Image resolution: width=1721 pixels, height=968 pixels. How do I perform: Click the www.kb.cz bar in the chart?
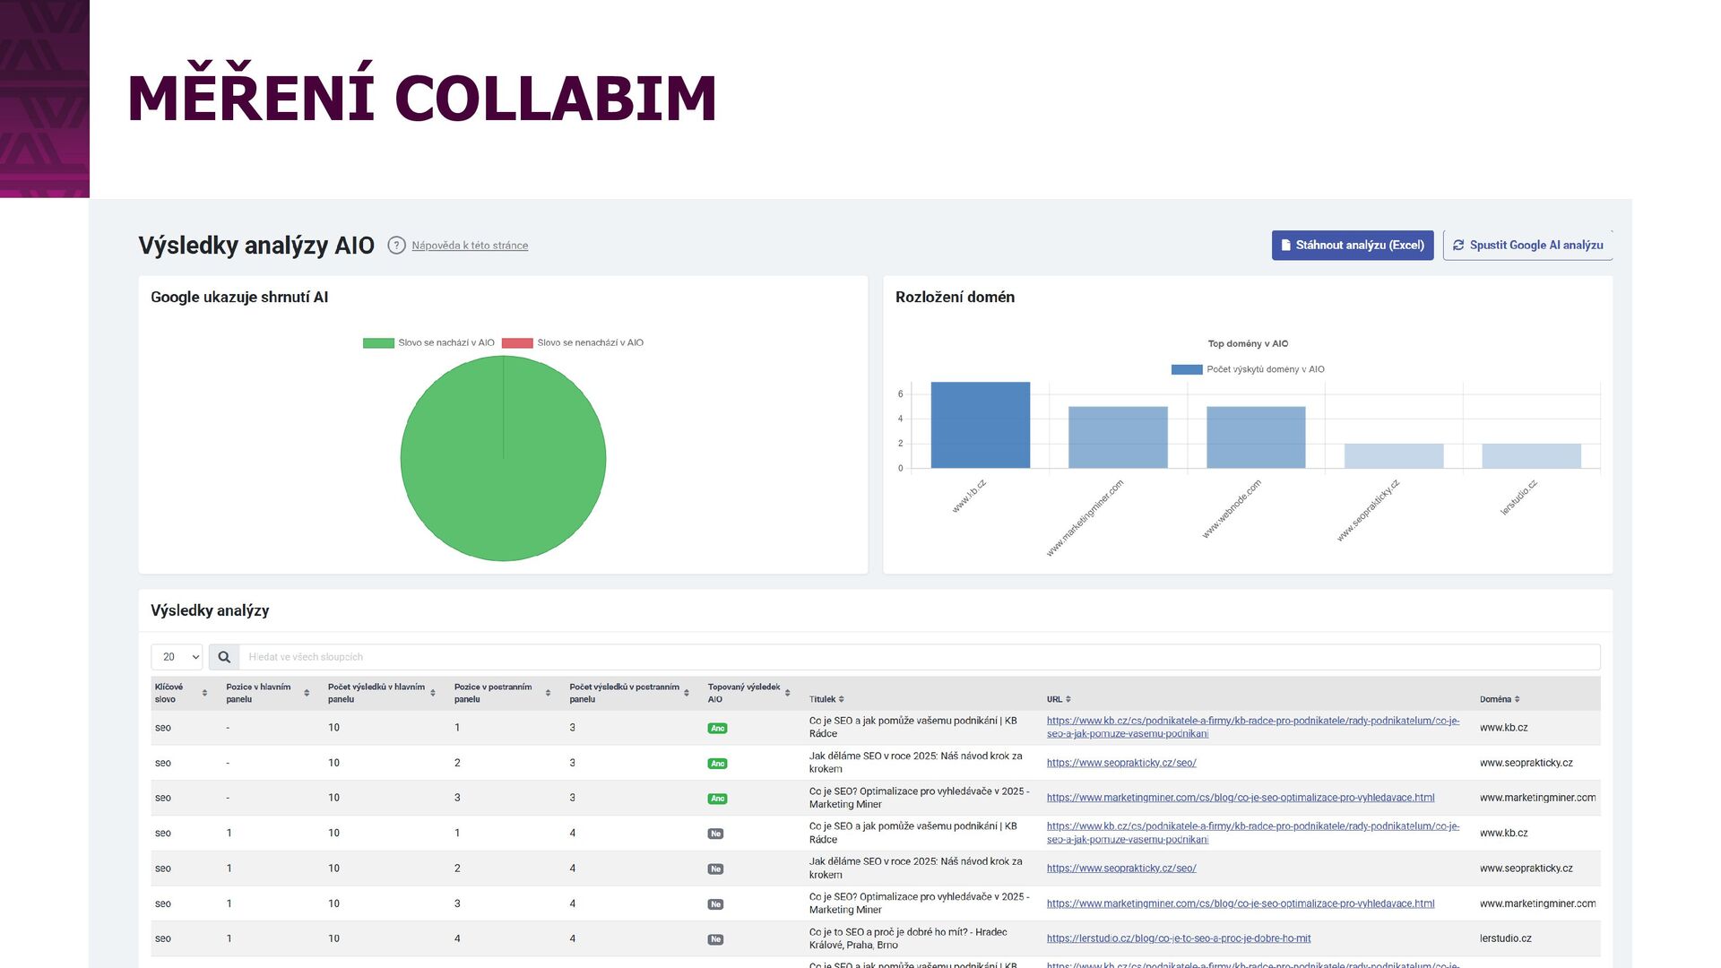point(980,425)
